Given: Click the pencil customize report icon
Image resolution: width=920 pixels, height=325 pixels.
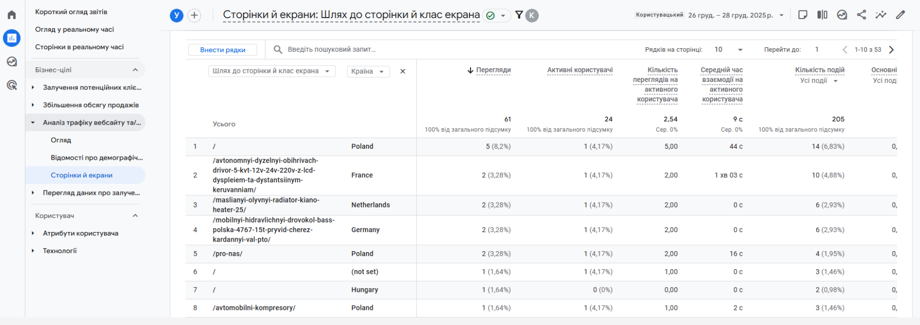Looking at the screenshot, I should click(900, 15).
